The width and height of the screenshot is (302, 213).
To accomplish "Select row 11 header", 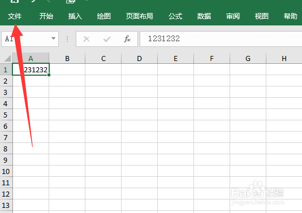I will [x=6, y=183].
